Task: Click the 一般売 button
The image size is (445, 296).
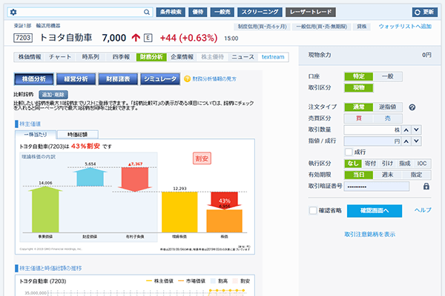Action: click(222, 12)
